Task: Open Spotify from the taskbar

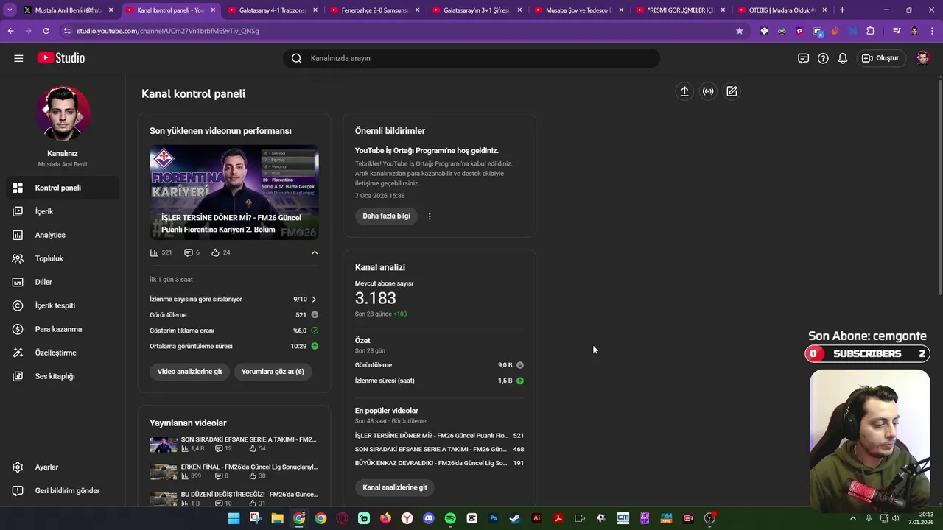Action: (x=450, y=518)
